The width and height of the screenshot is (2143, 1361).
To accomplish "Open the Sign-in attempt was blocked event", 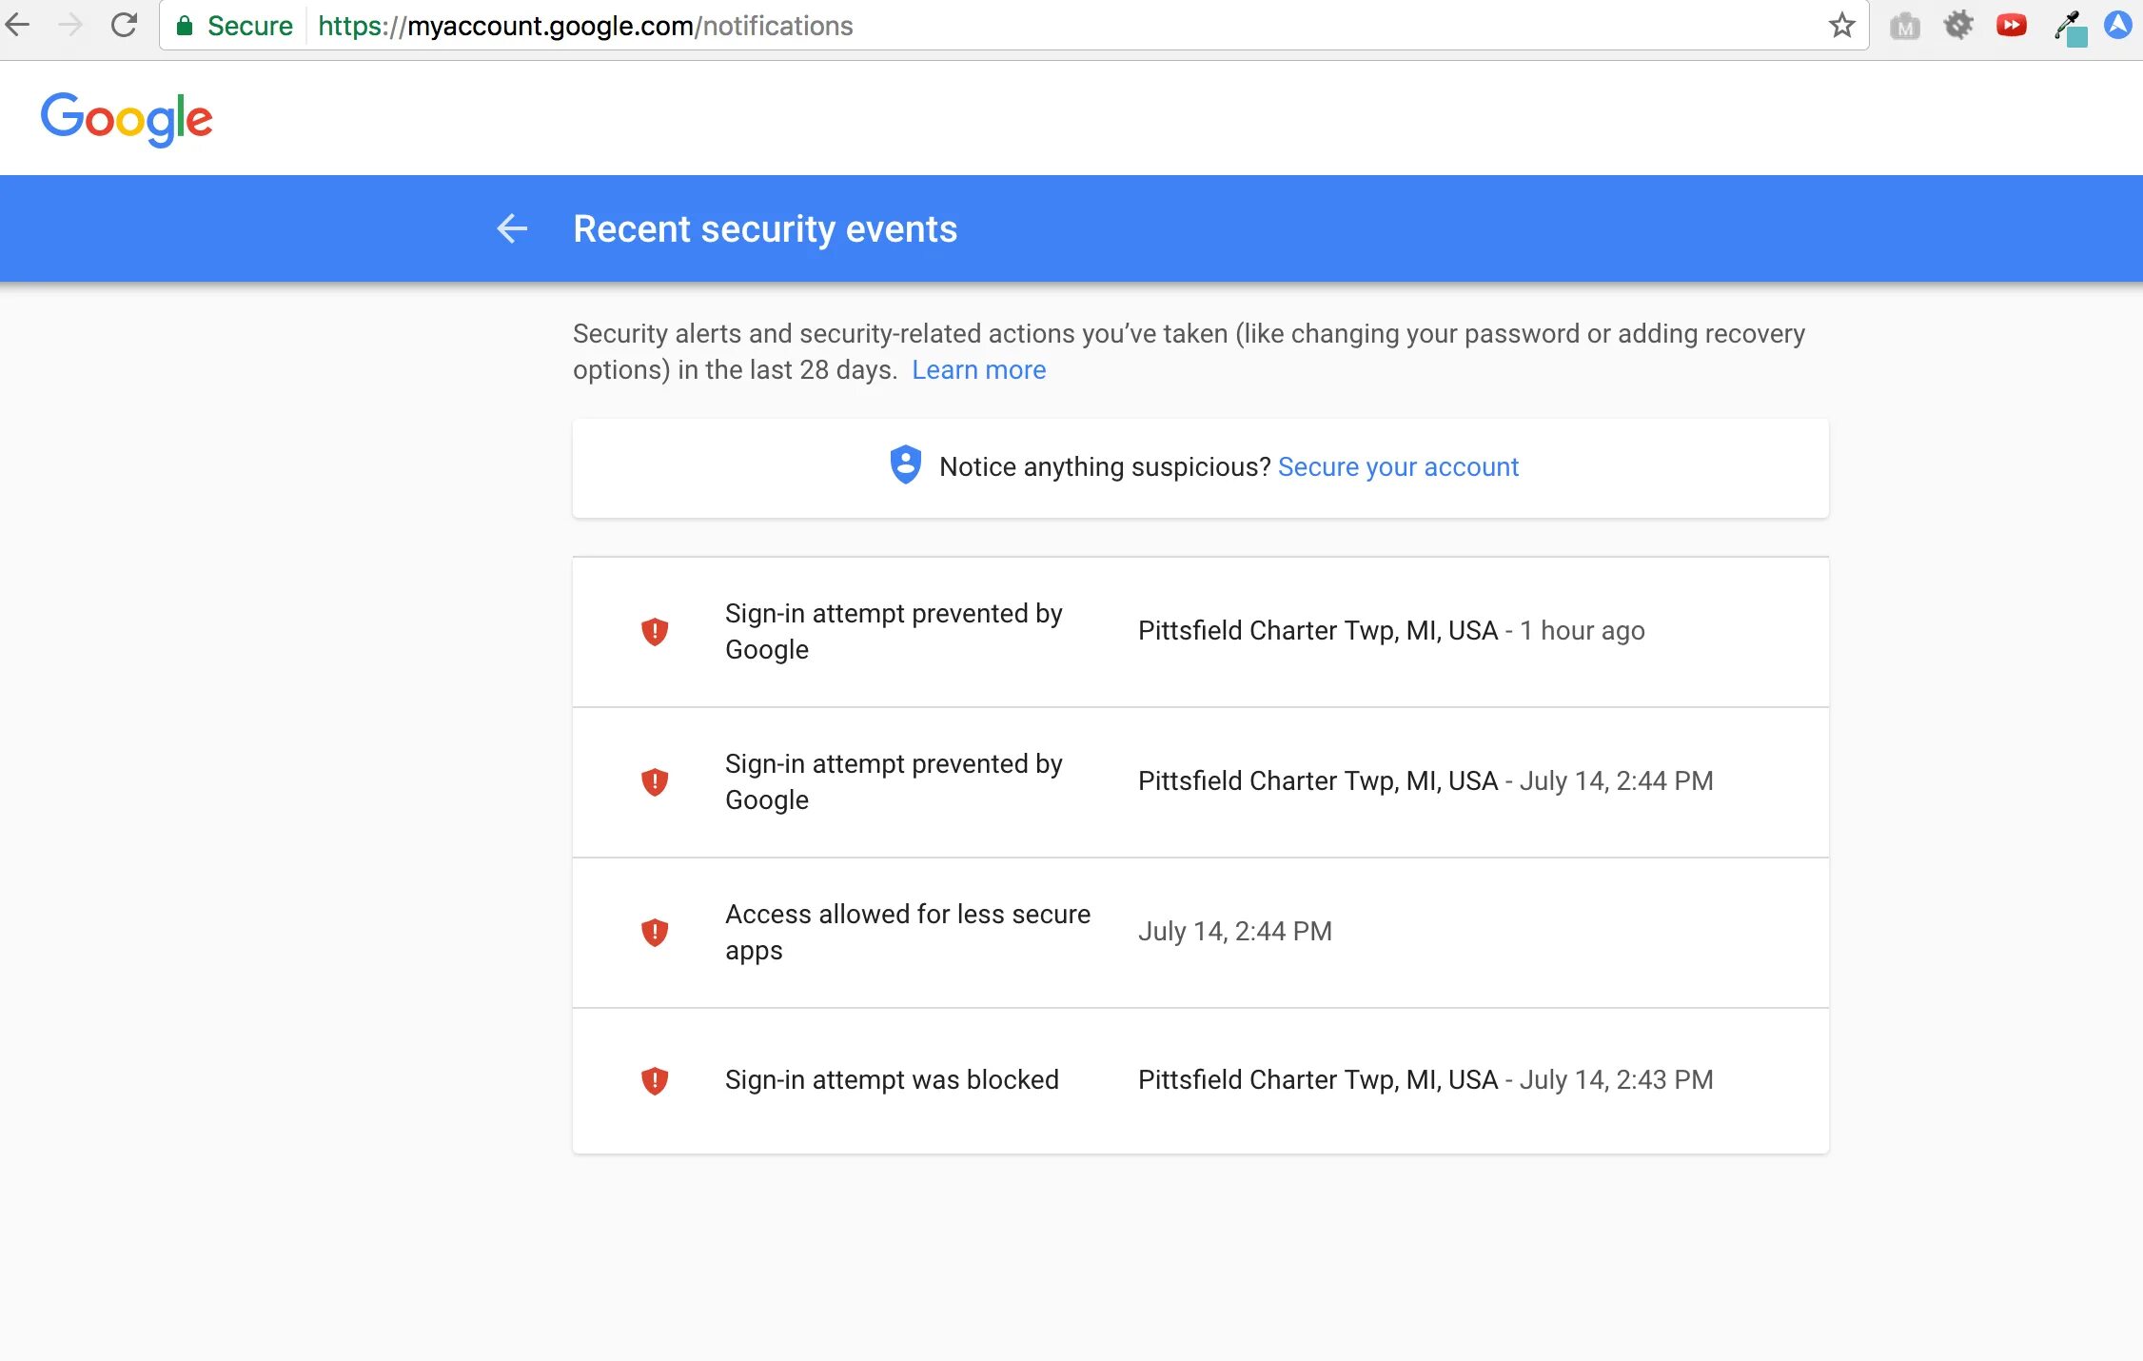I will (1199, 1079).
